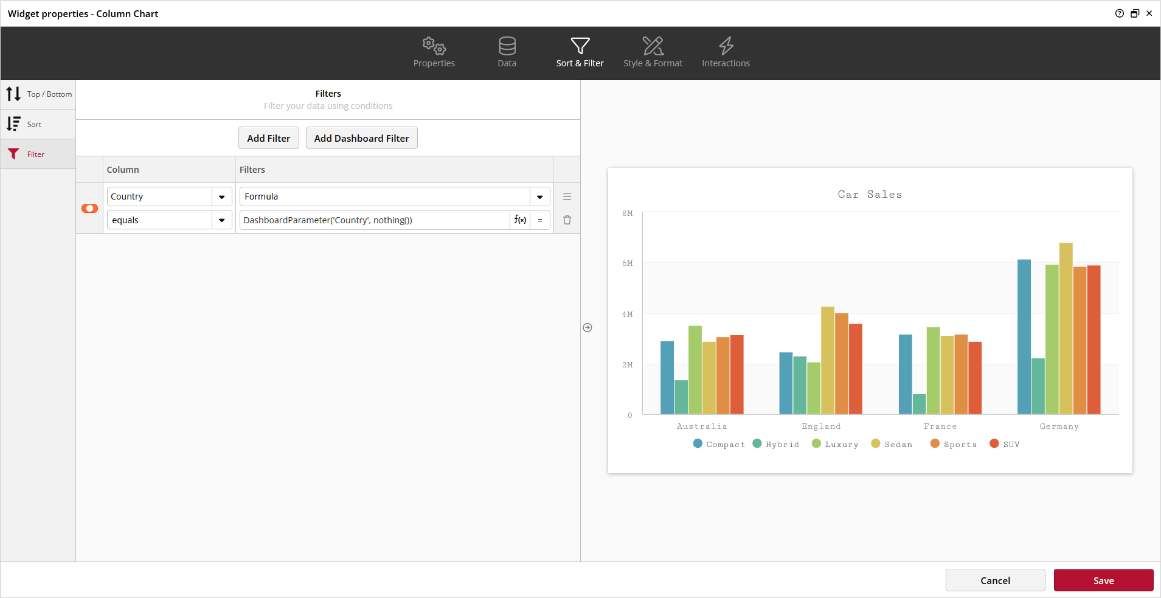Open the formula editor f(x) icon
The width and height of the screenshot is (1161, 598).
(520, 220)
